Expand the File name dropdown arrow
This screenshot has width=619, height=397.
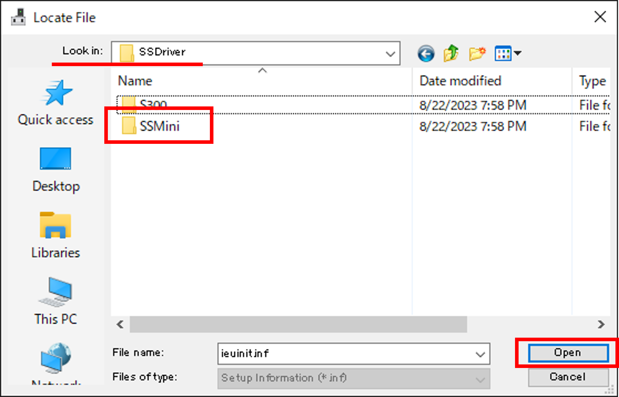(480, 354)
